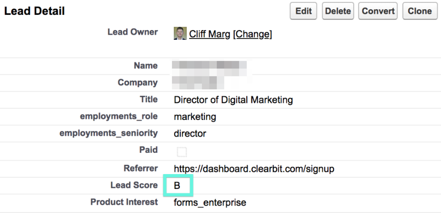The width and height of the screenshot is (441, 213).
Task: Click the Product Interest field label
Action: click(124, 202)
